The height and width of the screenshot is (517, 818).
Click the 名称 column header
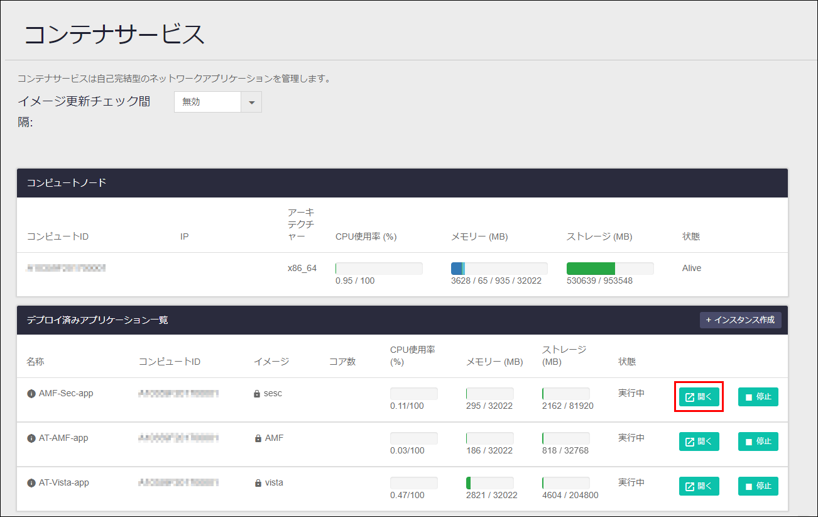pos(35,361)
